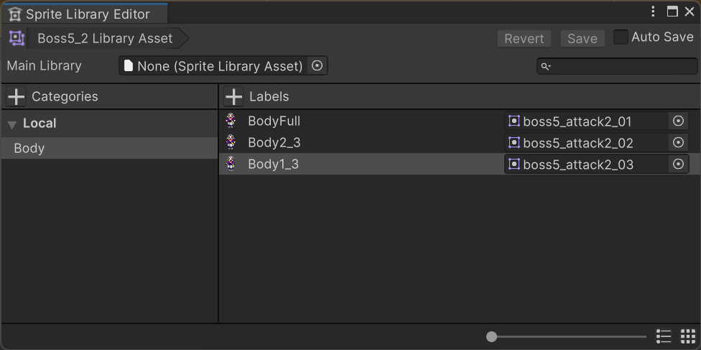Select the Body category
Viewport: 701px width, 350px height.
[x=109, y=148]
